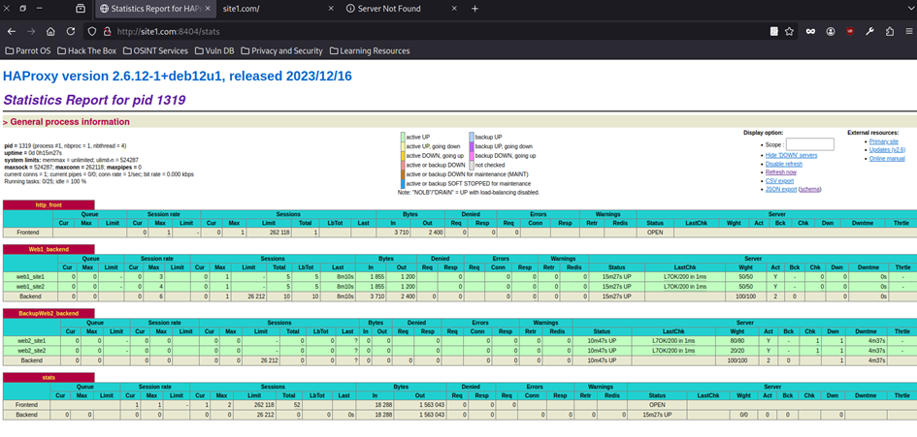Image resolution: width=917 pixels, height=437 pixels.
Task: Open the Online manual link
Action: click(887, 158)
